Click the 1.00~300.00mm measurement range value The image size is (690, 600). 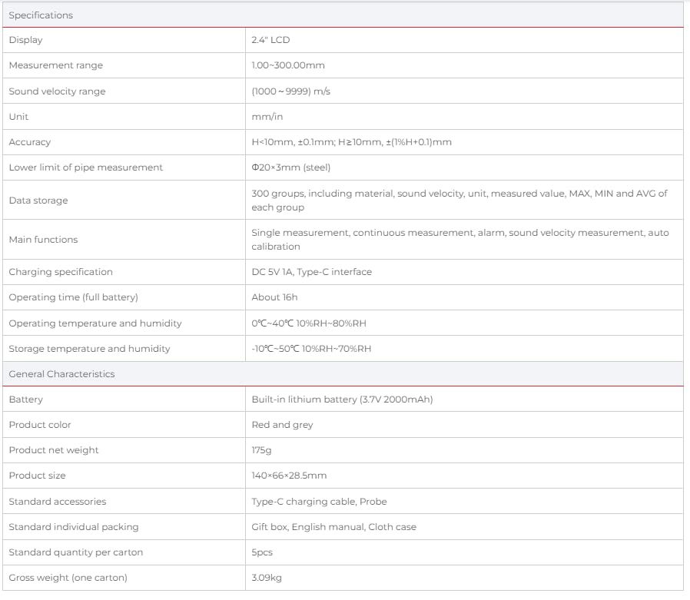click(288, 65)
